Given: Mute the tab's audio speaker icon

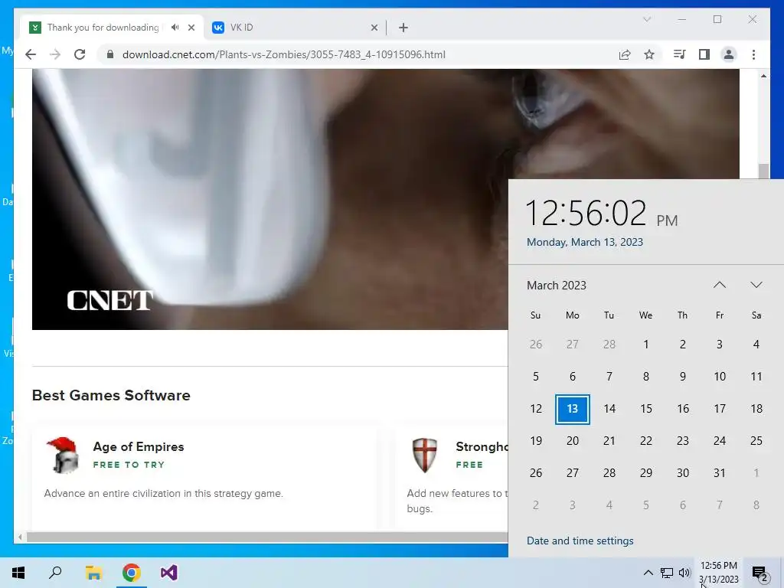Looking at the screenshot, I should [175, 28].
